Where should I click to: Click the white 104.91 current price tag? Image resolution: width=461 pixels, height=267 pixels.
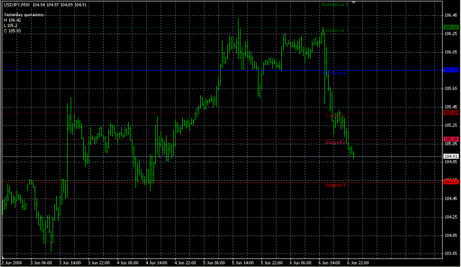click(x=451, y=156)
